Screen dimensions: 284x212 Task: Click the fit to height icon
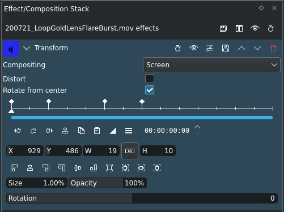157,168
